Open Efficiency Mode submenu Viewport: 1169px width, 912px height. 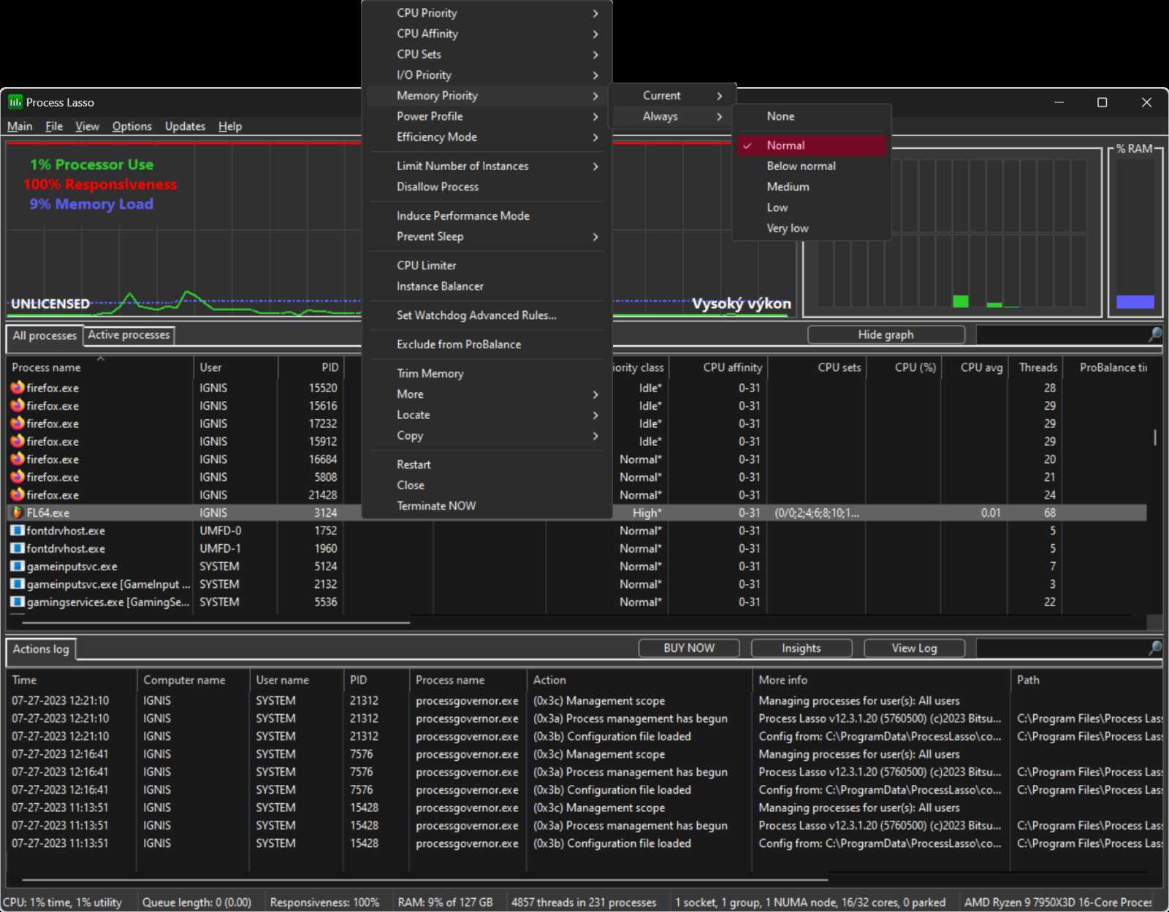tap(487, 137)
